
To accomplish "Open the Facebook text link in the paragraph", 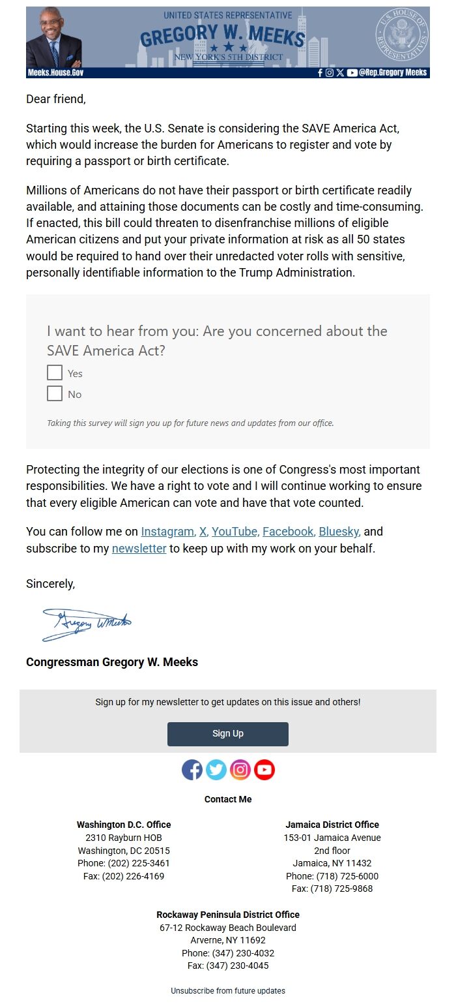I will (286, 532).
